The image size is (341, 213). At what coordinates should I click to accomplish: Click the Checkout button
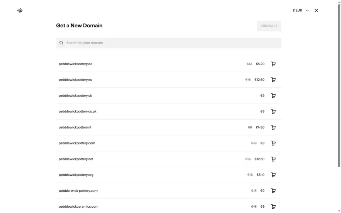269,26
